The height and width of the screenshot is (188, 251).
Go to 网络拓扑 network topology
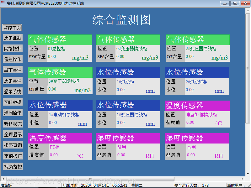pos(13,49)
